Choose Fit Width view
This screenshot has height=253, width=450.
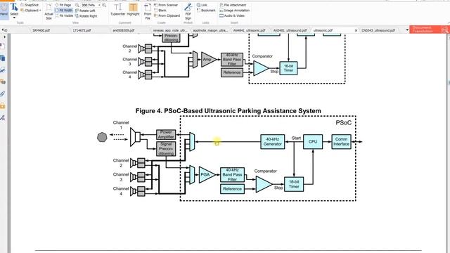64,11
